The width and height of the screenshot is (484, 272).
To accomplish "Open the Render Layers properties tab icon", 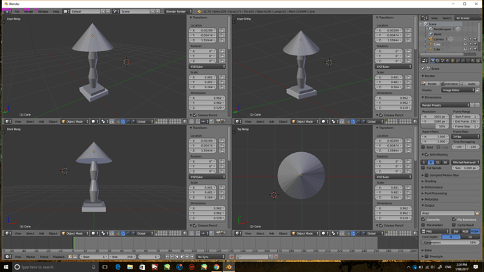I will pos(438,61).
